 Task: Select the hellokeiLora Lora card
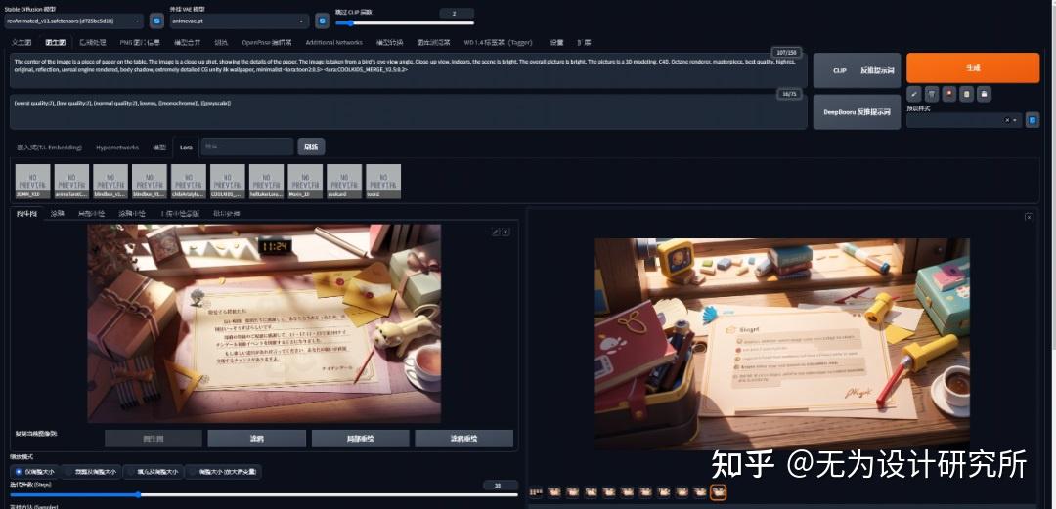click(x=267, y=182)
